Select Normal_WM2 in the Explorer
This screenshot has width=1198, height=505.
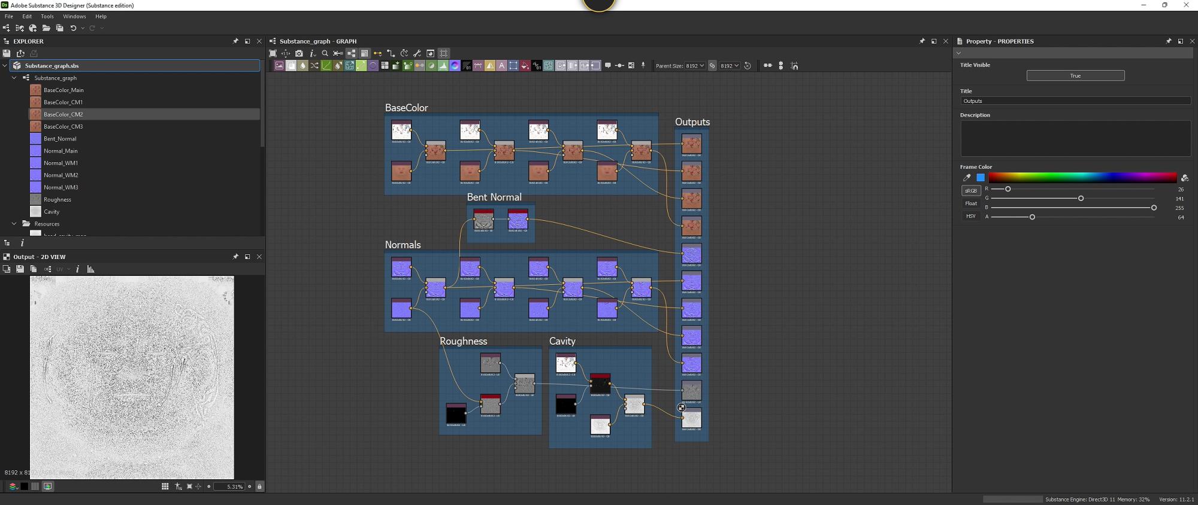click(x=60, y=175)
